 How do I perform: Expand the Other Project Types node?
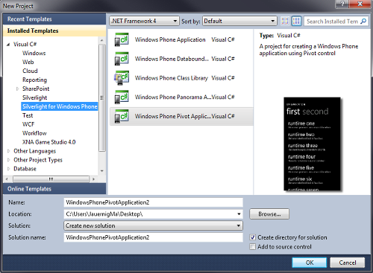(x=8, y=160)
